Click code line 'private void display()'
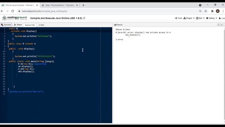The width and height of the screenshot is (225, 127). (24, 31)
